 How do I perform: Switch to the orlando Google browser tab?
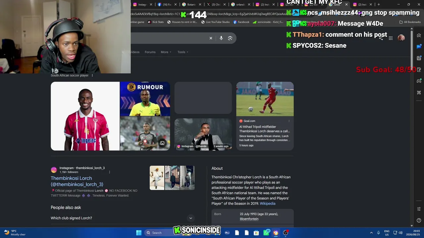pos(241,5)
